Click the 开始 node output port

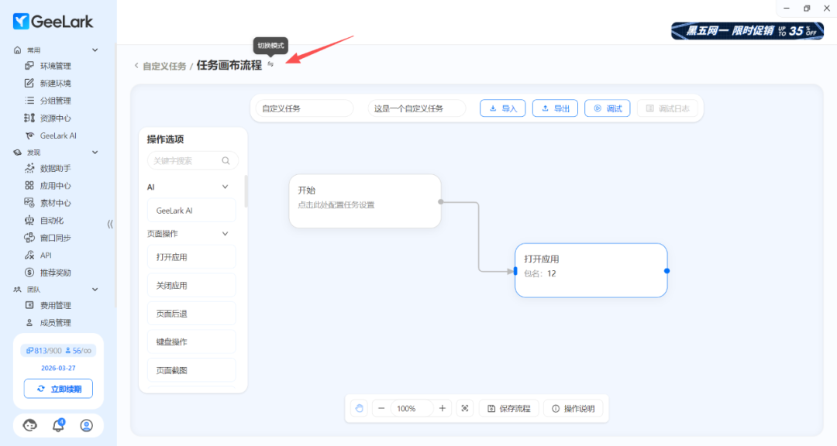441,201
